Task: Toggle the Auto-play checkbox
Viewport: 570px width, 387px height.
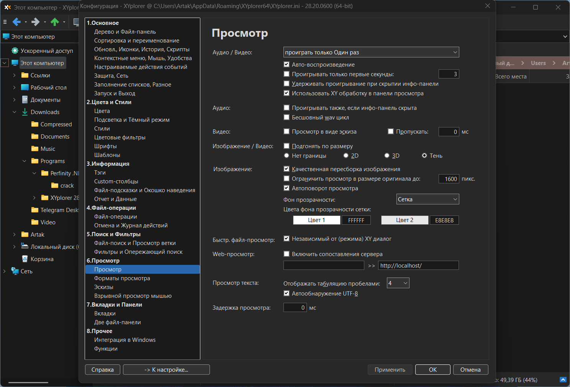Action: click(x=287, y=64)
